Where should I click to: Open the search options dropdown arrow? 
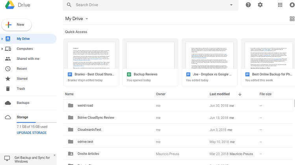click(231, 5)
